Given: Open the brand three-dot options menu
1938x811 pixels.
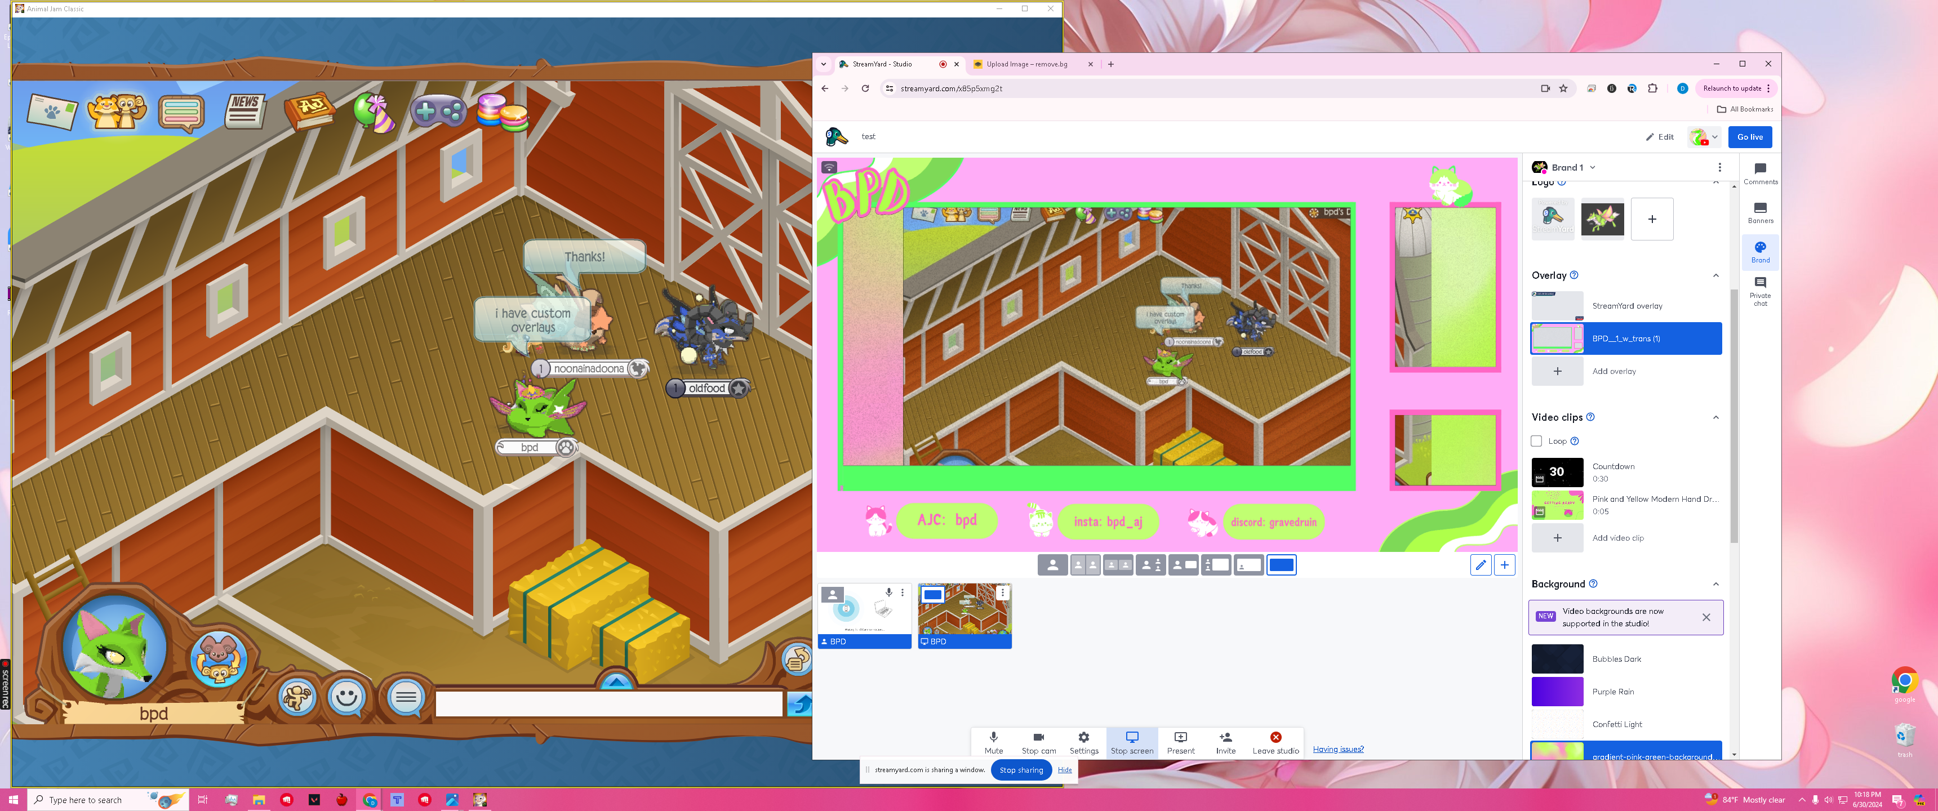Looking at the screenshot, I should (1719, 167).
